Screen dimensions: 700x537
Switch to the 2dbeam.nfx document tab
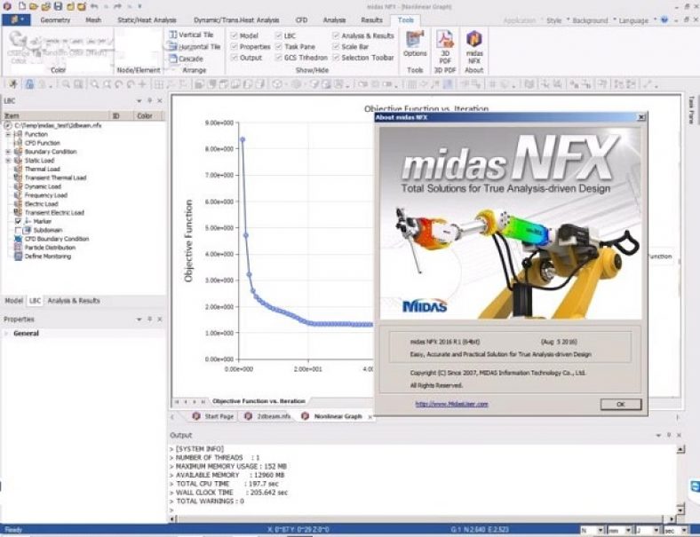click(x=268, y=416)
